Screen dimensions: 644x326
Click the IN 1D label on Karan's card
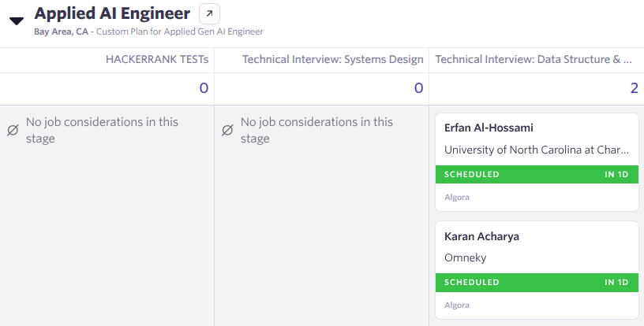point(616,282)
